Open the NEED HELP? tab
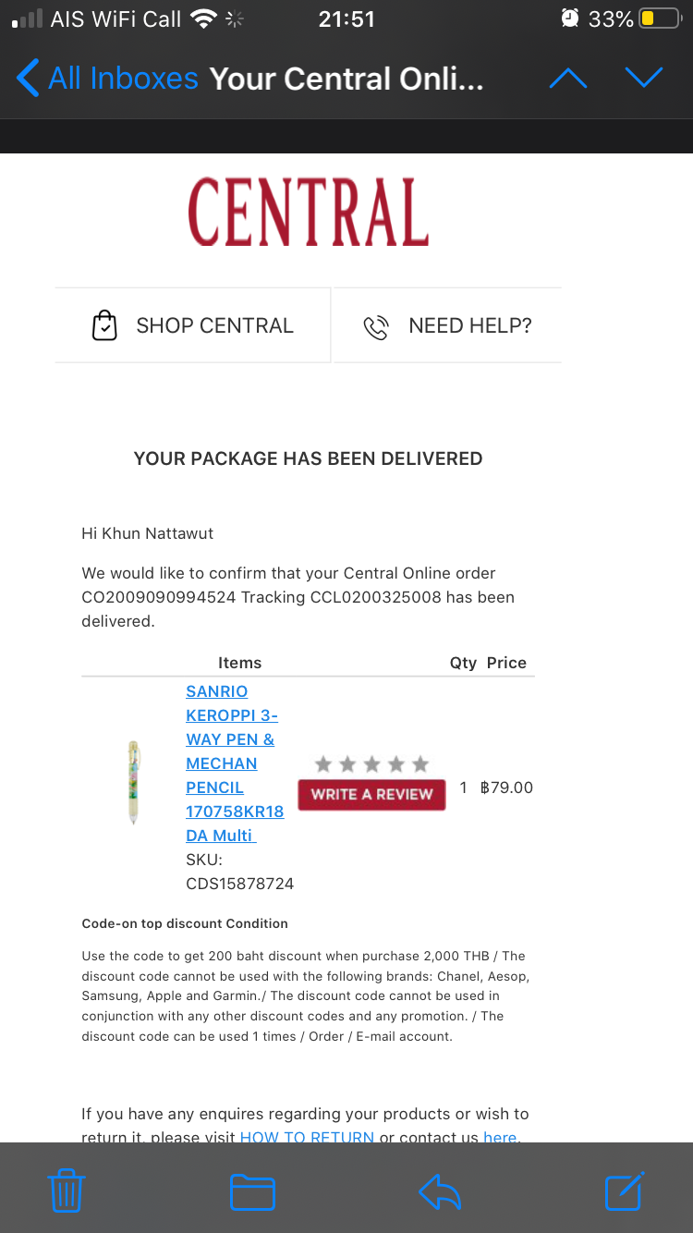 point(447,325)
